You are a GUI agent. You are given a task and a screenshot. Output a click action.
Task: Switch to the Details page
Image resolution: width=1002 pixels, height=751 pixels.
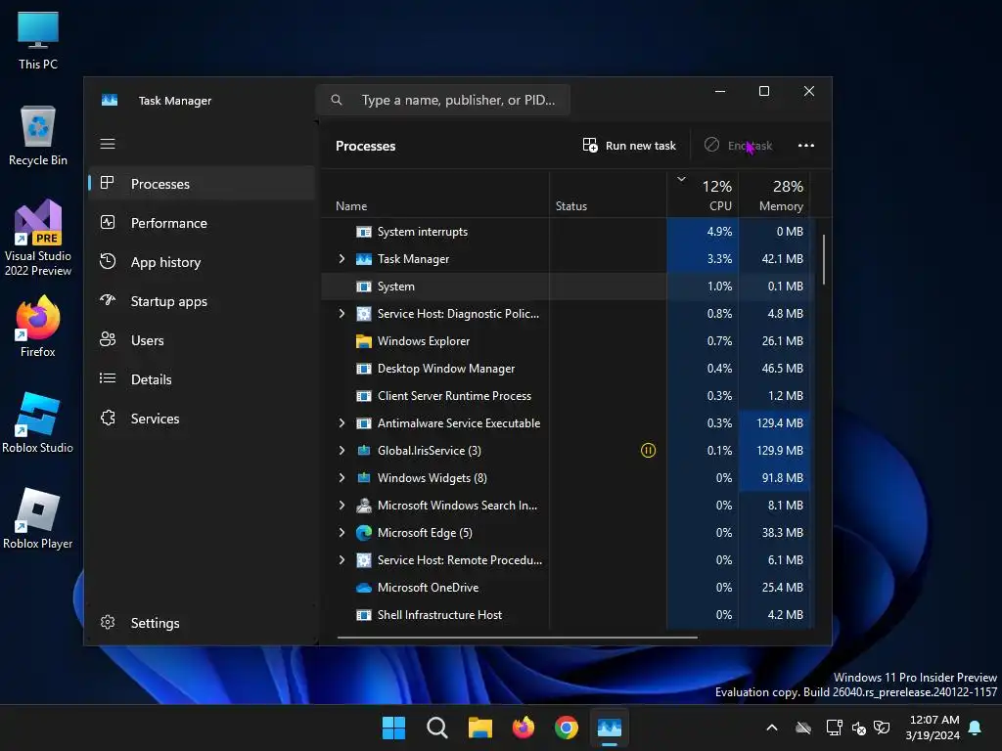202,379
